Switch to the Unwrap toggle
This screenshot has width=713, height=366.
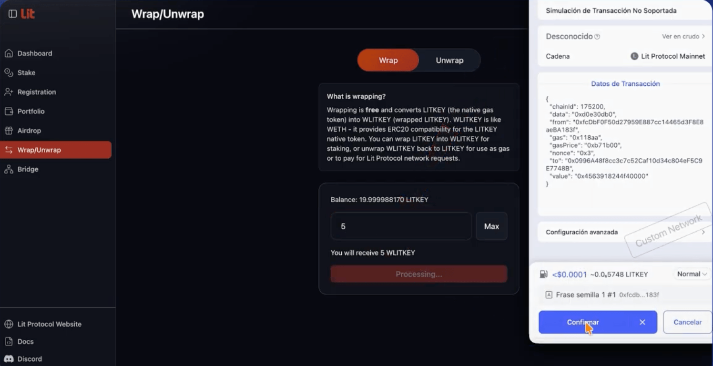[x=449, y=60]
